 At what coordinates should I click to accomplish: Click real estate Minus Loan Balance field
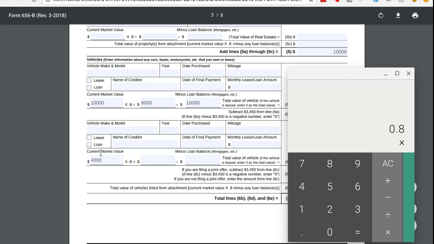point(204,37)
